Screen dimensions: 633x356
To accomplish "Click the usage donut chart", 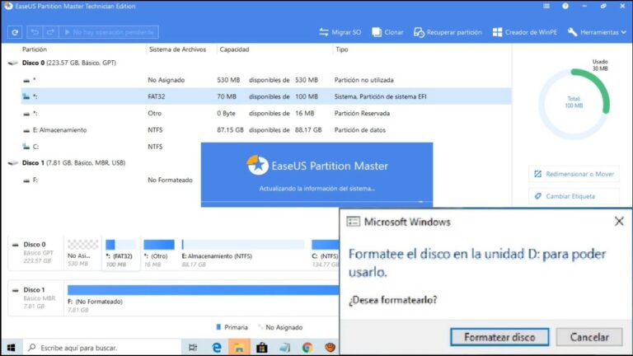I will coord(574,103).
